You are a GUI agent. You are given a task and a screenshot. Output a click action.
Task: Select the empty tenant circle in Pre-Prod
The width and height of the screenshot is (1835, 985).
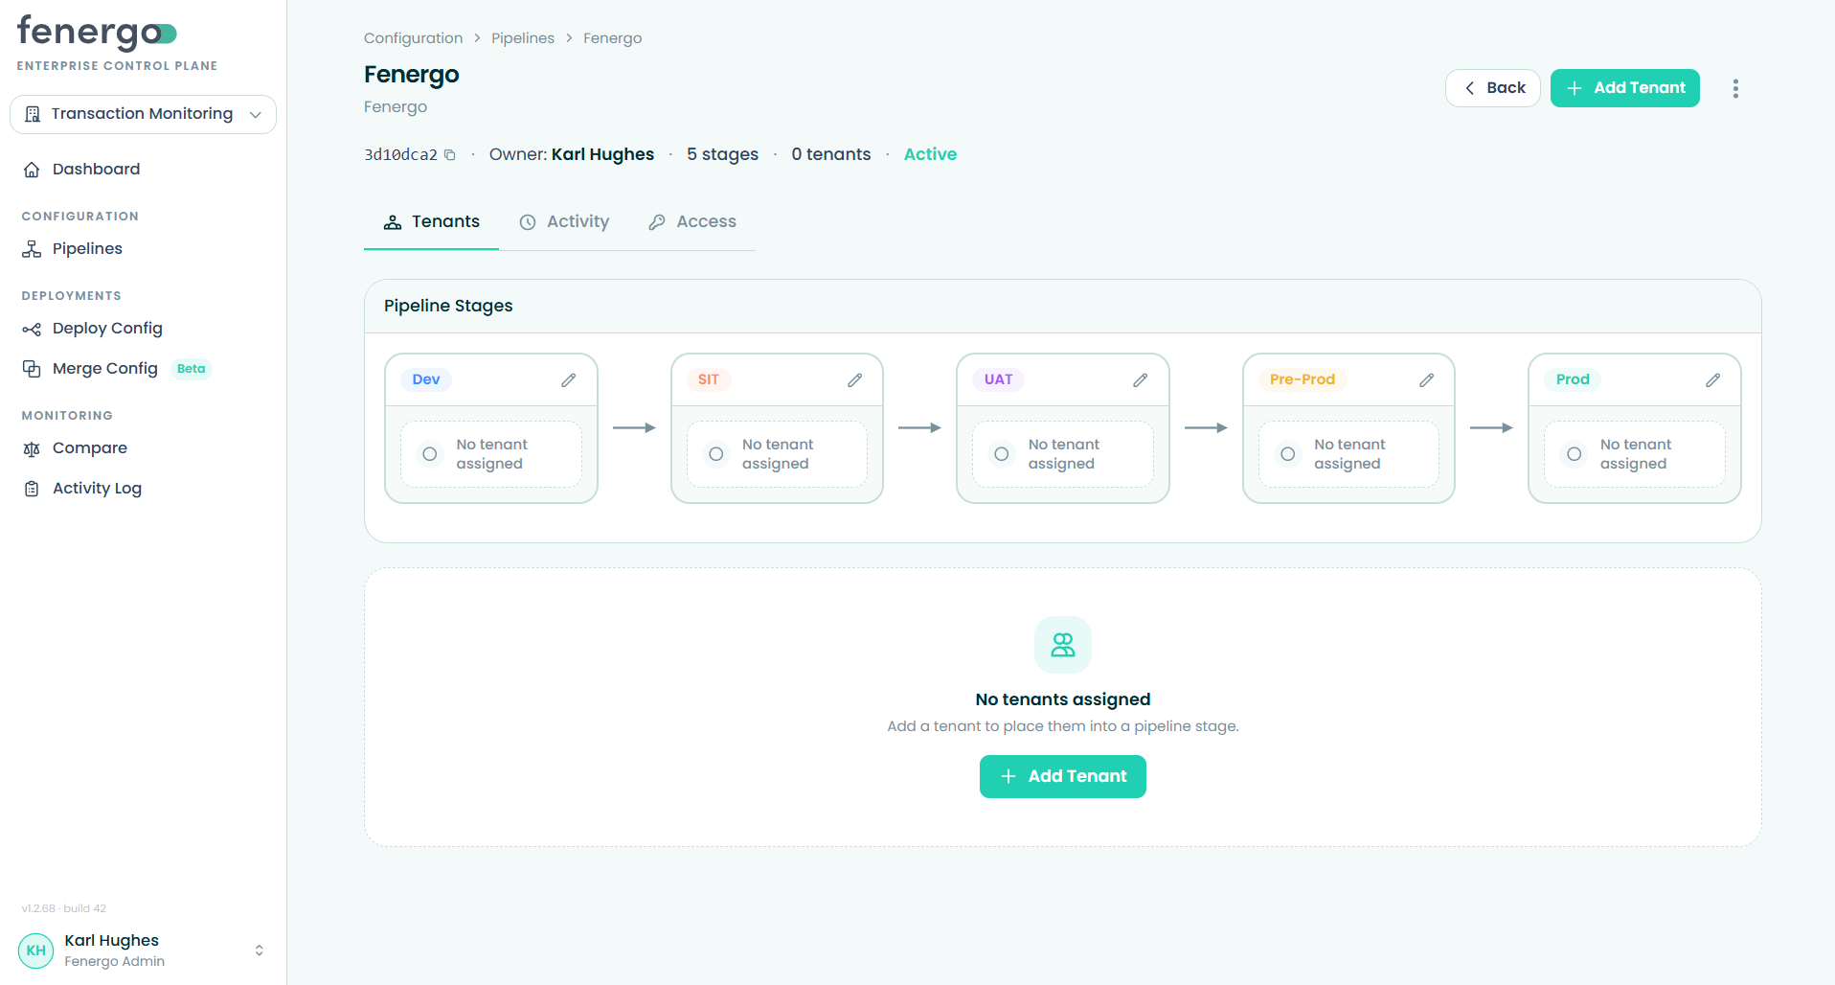[1288, 454]
